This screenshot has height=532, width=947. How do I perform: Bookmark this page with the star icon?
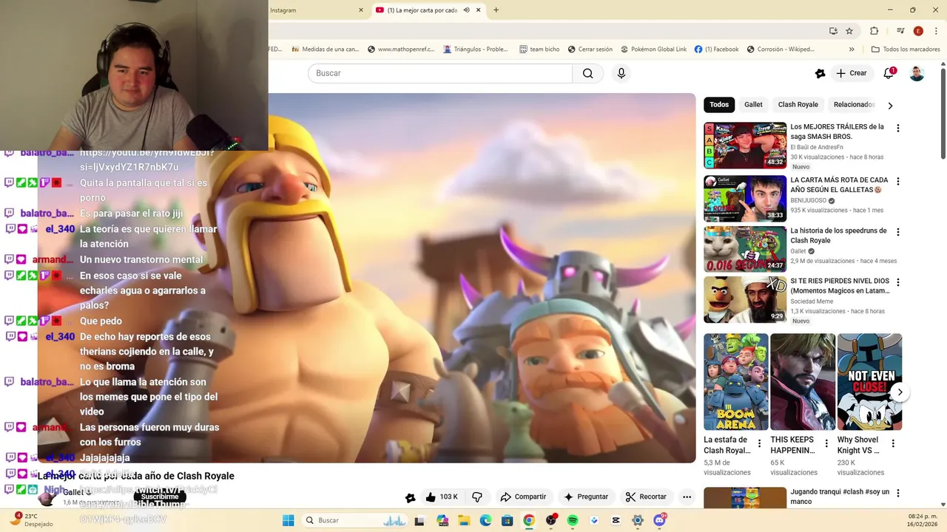tap(849, 31)
